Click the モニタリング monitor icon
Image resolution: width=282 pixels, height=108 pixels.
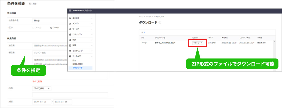pos(70,51)
